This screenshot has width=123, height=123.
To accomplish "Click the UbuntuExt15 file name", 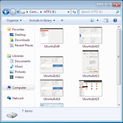I will click(x=91, y=99).
